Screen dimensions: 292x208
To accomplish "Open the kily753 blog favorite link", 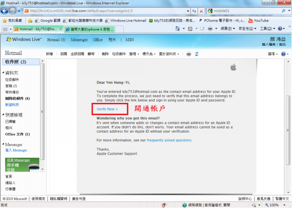I will tap(172, 21).
